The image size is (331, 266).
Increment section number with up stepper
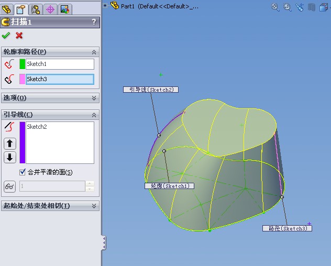point(90,183)
